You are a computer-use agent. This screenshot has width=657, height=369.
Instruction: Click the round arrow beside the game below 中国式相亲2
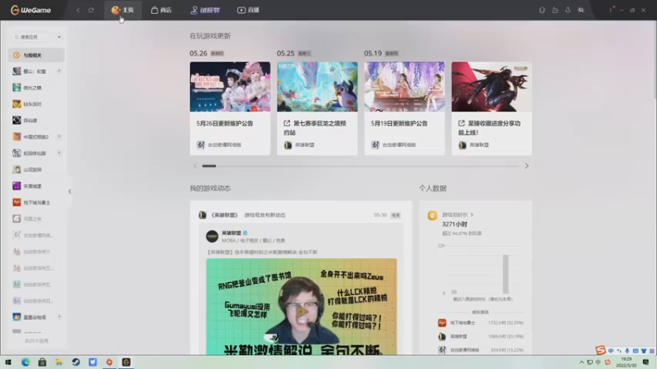[x=59, y=153]
